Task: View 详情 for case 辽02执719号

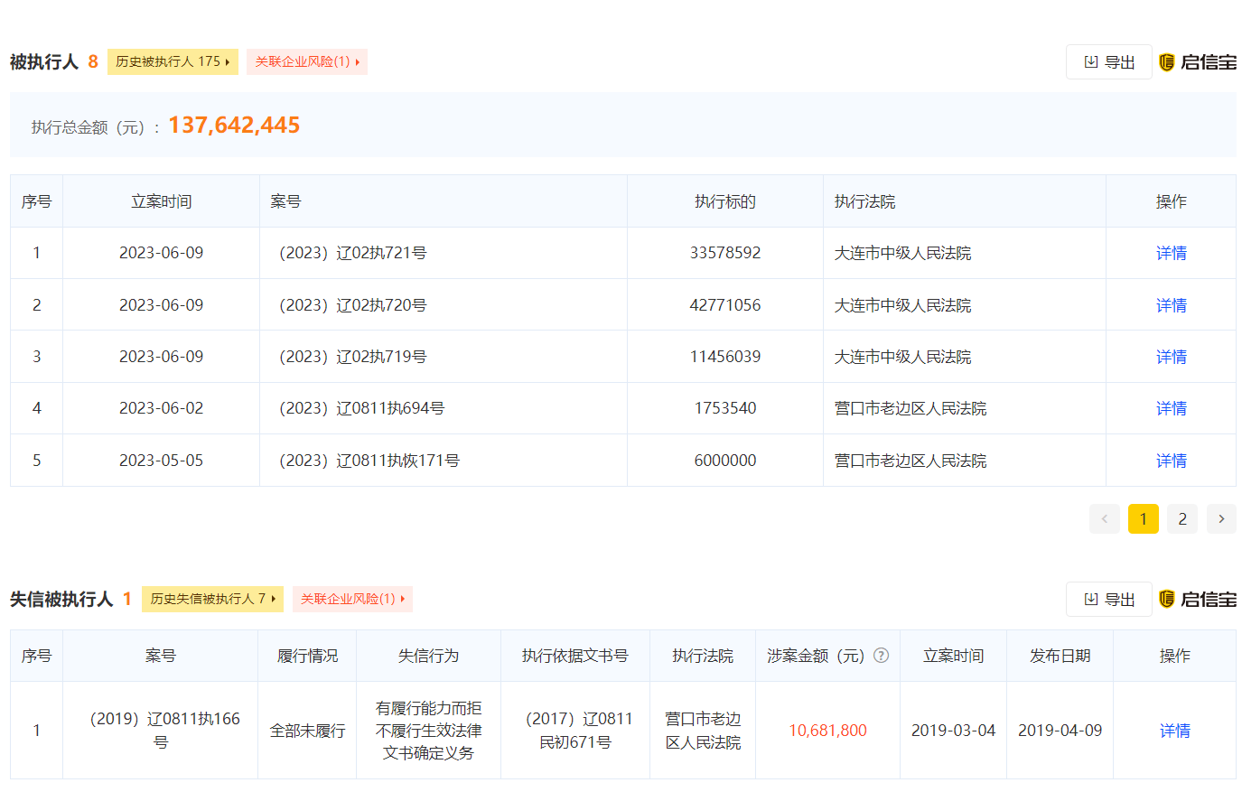Action: point(1171,357)
